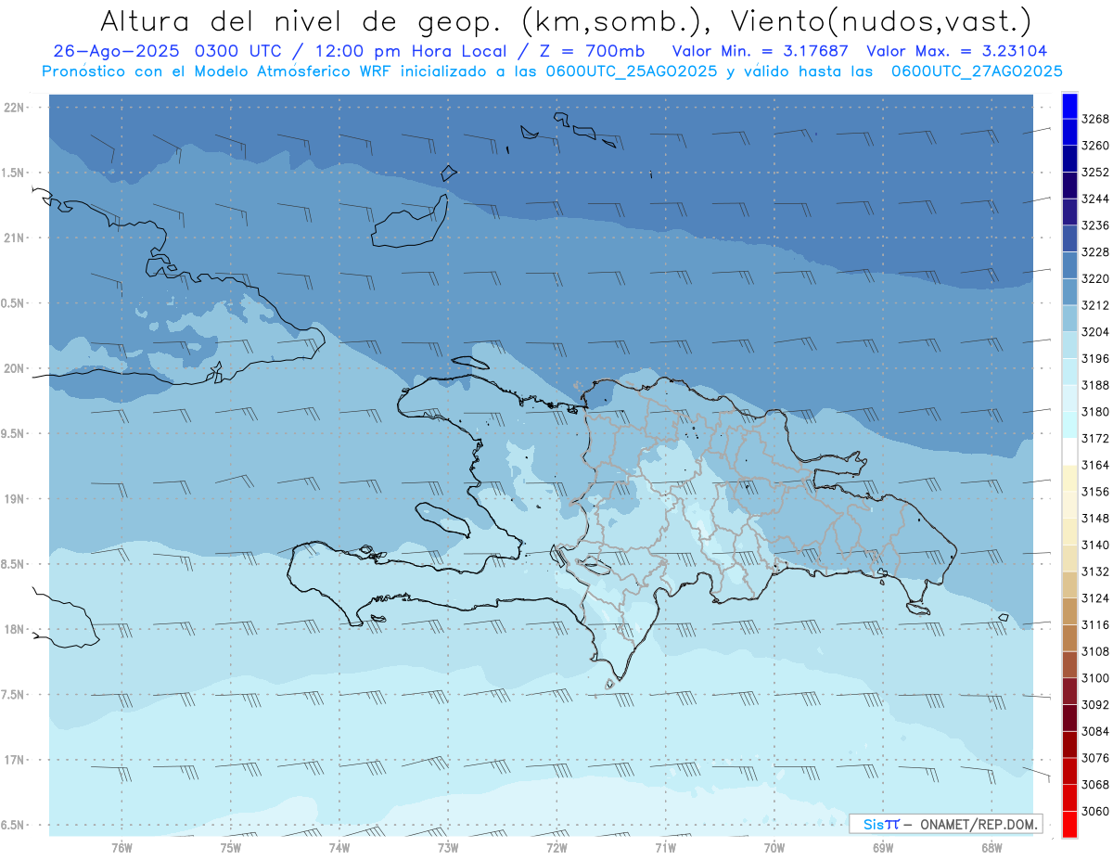Click the map title 'Altura del nivel de geop.'
1113x860 pixels.
pos(302,21)
